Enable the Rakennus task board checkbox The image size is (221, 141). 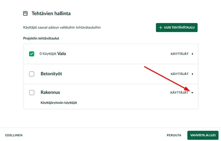click(x=32, y=93)
